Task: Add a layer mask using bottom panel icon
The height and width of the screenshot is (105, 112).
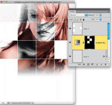Action: tap(88, 65)
